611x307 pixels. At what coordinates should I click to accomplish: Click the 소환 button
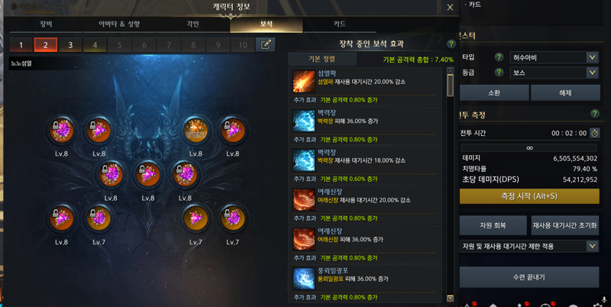(x=494, y=92)
